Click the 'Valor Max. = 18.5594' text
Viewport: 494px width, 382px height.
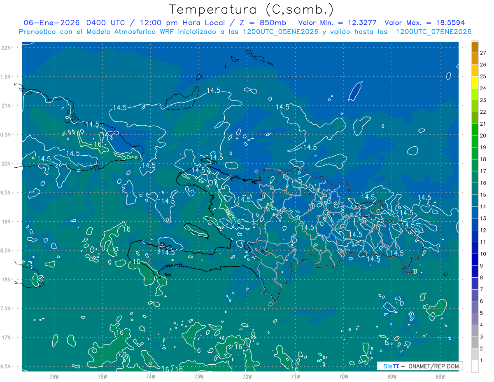(x=424, y=23)
